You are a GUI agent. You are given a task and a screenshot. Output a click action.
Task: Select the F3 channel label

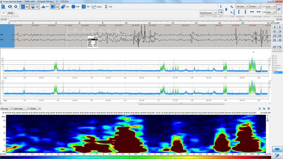point(2,35)
